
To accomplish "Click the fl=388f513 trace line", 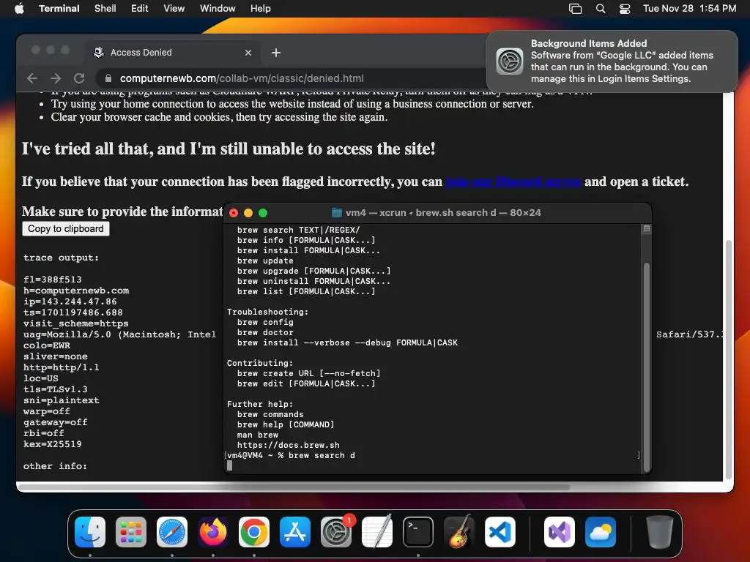I will (x=53, y=280).
